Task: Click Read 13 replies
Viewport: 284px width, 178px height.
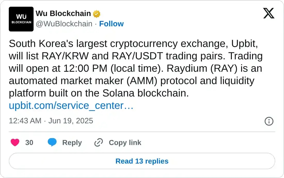Action: [142, 161]
